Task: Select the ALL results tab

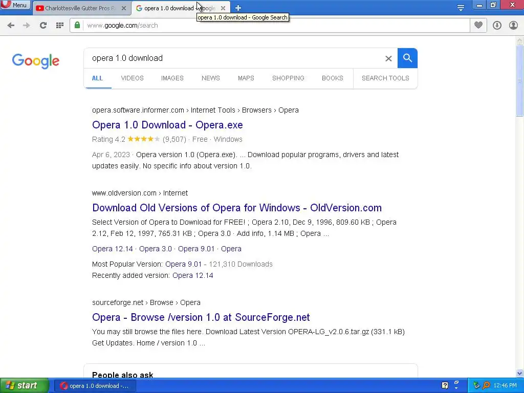Action: click(97, 78)
